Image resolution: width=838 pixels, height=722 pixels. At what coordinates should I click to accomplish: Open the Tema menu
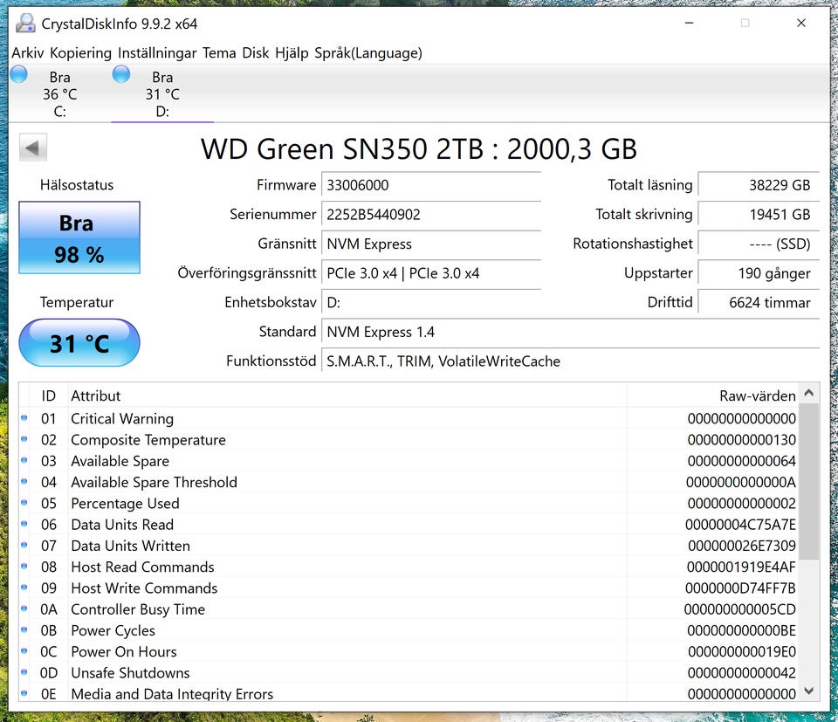(x=219, y=53)
